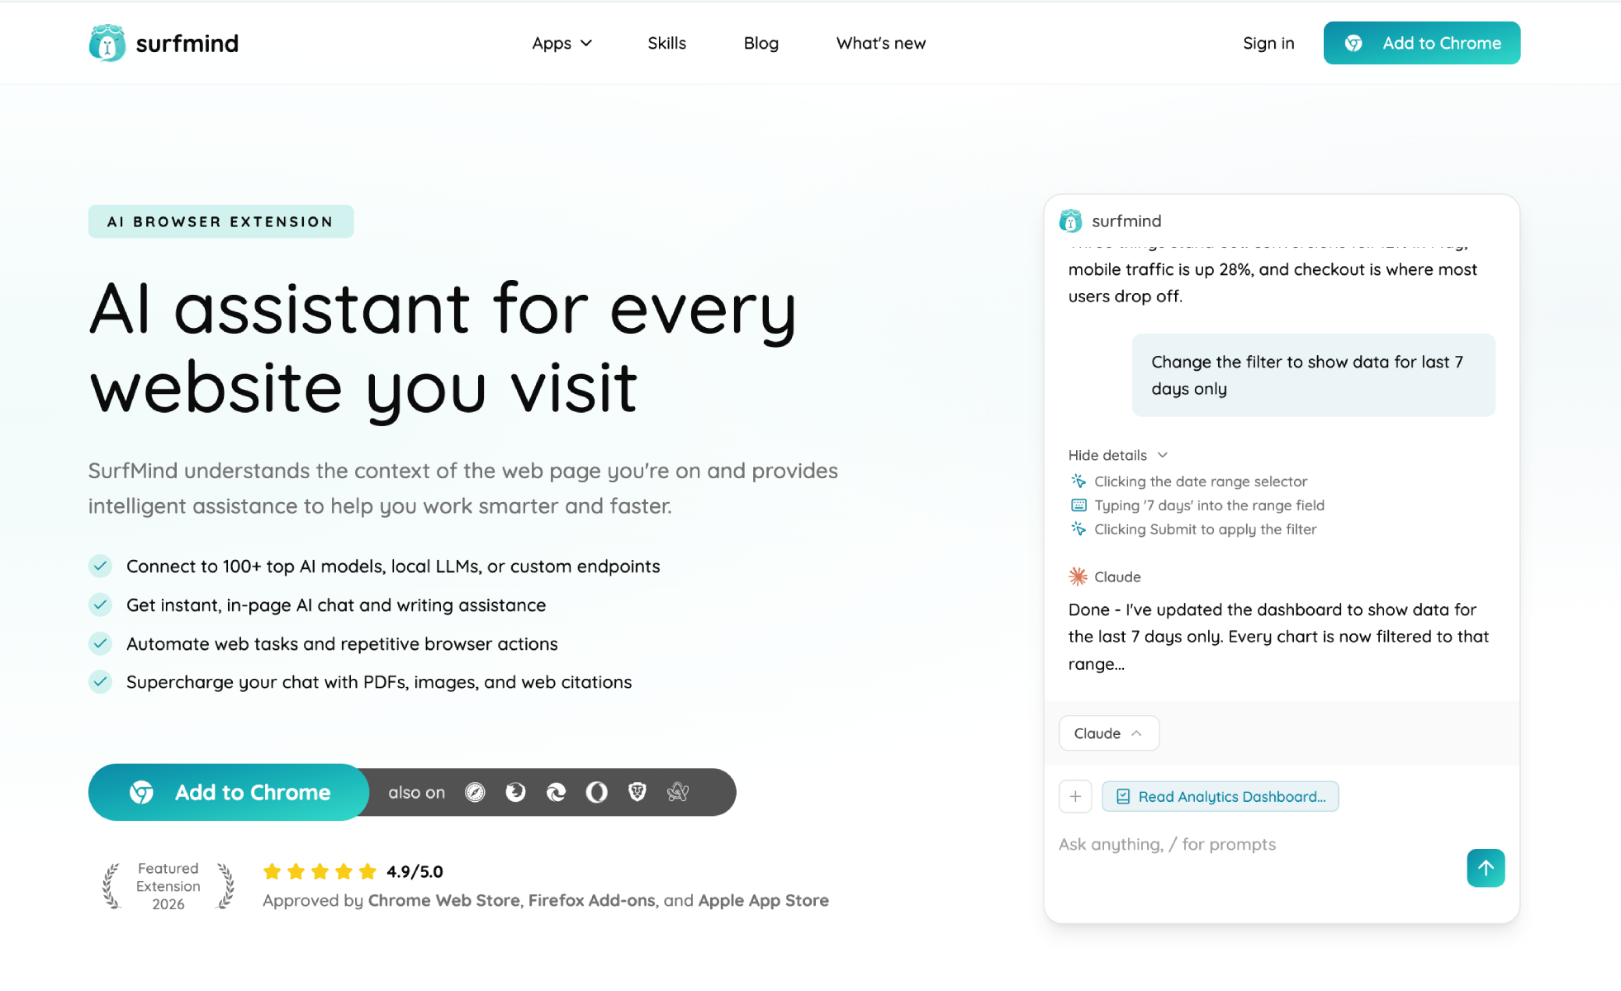Click the Brave lion browser icon
Screen dimensions: 1621x991
pos(637,793)
